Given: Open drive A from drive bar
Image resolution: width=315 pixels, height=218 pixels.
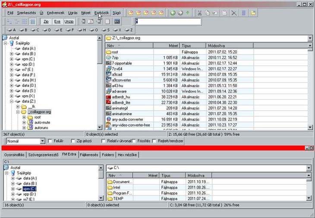Looking at the screenshot, I should point(12,30).
